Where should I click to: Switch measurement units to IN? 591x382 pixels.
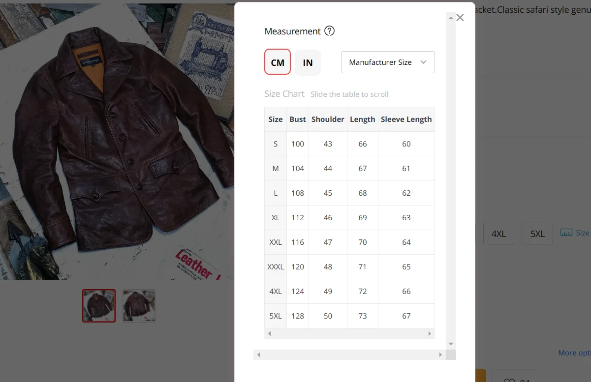coord(308,62)
